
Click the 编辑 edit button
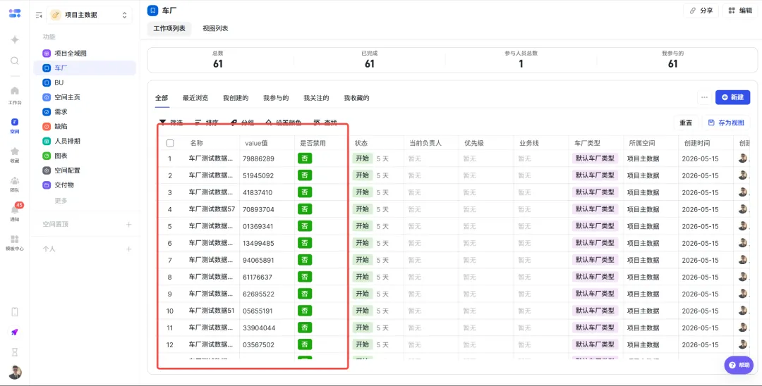pyautogui.click(x=740, y=11)
